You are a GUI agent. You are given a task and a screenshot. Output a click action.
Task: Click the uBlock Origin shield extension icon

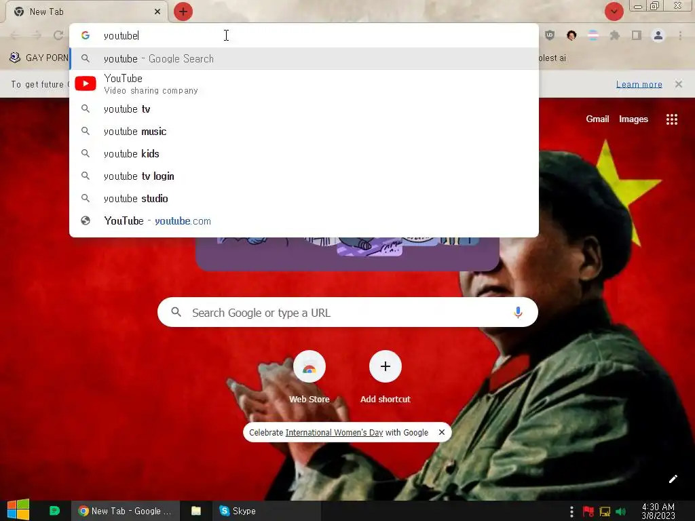550,35
